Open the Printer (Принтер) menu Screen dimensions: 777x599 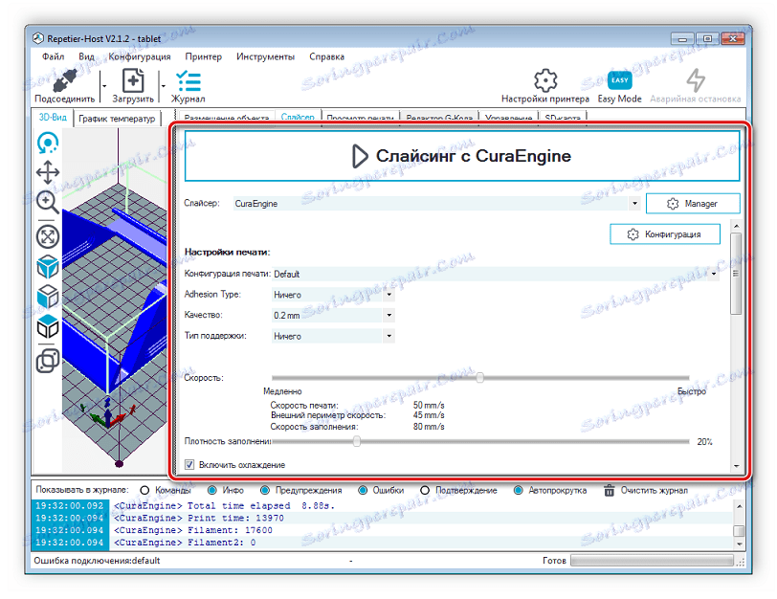pos(203,56)
